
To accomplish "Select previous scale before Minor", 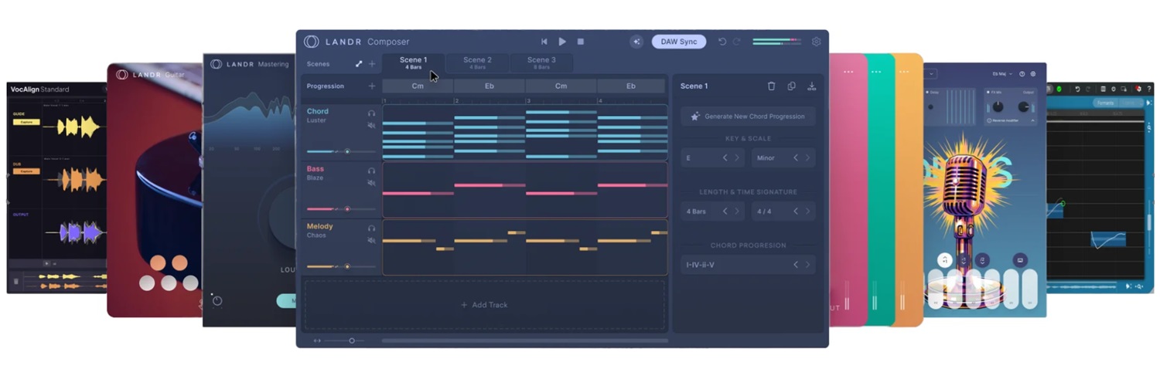I will (795, 158).
